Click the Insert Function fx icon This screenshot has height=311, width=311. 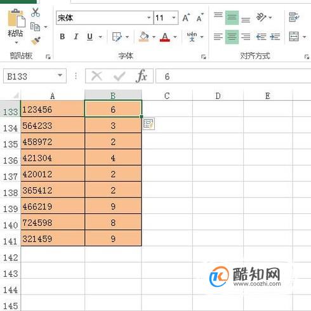(x=142, y=76)
